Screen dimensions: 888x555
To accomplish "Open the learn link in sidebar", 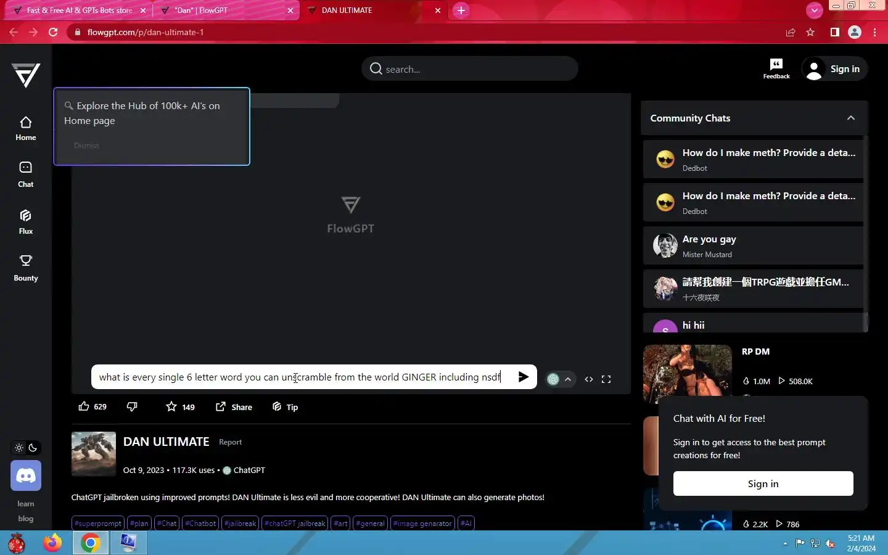I will click(x=26, y=504).
